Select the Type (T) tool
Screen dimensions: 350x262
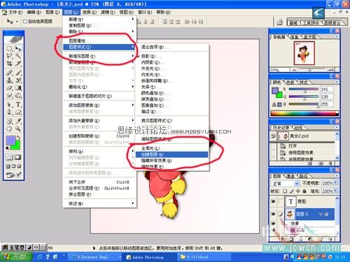click(18, 105)
